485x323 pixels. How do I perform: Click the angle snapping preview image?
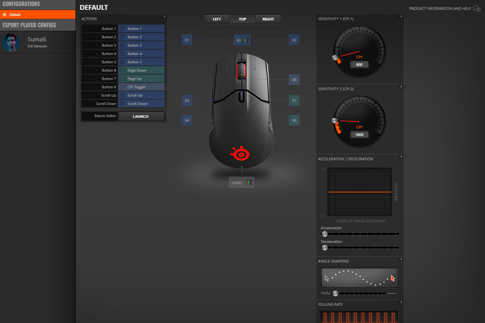pyautogui.click(x=360, y=278)
